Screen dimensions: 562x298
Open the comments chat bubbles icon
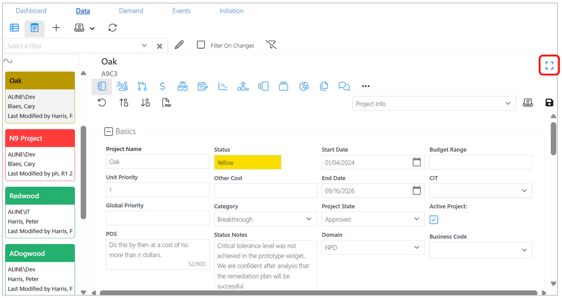pyautogui.click(x=344, y=86)
